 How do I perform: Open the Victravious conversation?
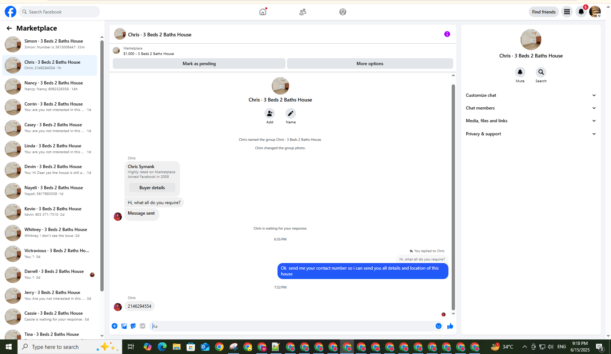50,254
